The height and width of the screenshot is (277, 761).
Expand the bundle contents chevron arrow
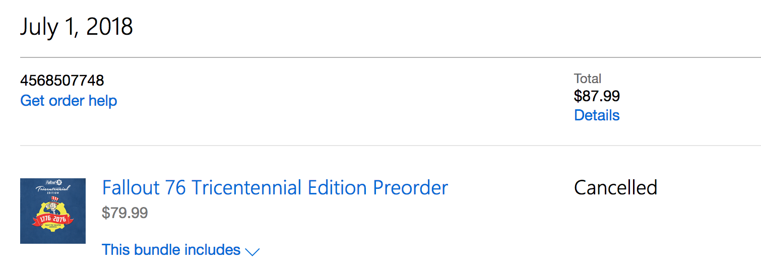(252, 251)
